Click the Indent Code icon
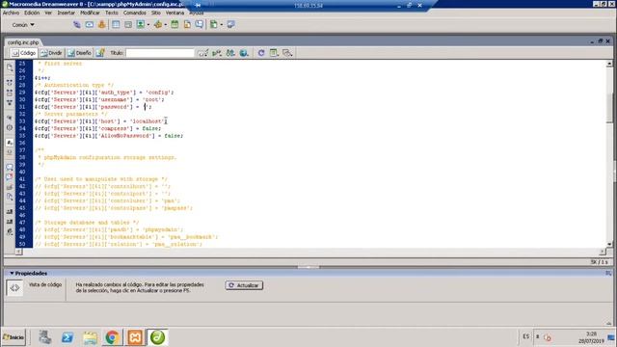Screen dimensions: 617x347 click(x=10, y=212)
